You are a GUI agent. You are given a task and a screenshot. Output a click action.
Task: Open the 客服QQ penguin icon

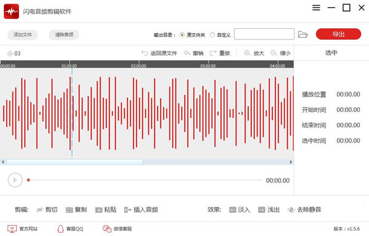pyautogui.click(x=60, y=229)
